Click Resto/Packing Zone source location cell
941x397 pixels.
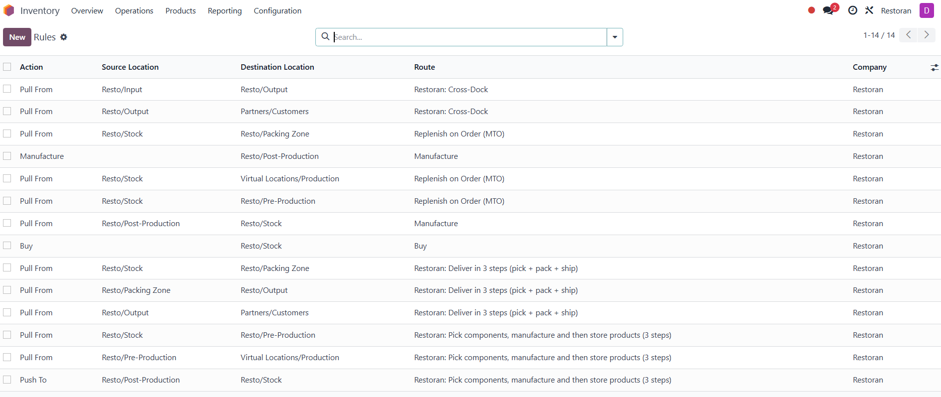point(136,290)
